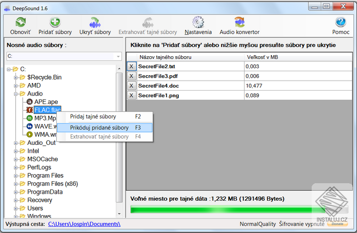Select the Audio folder label
357x233 pixels.
[35, 94]
